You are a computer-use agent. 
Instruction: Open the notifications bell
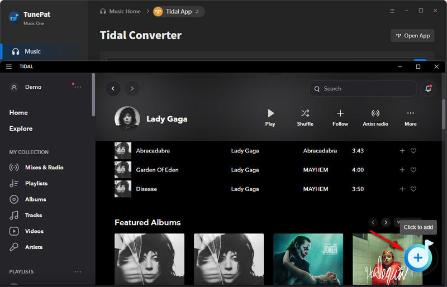coord(429,89)
